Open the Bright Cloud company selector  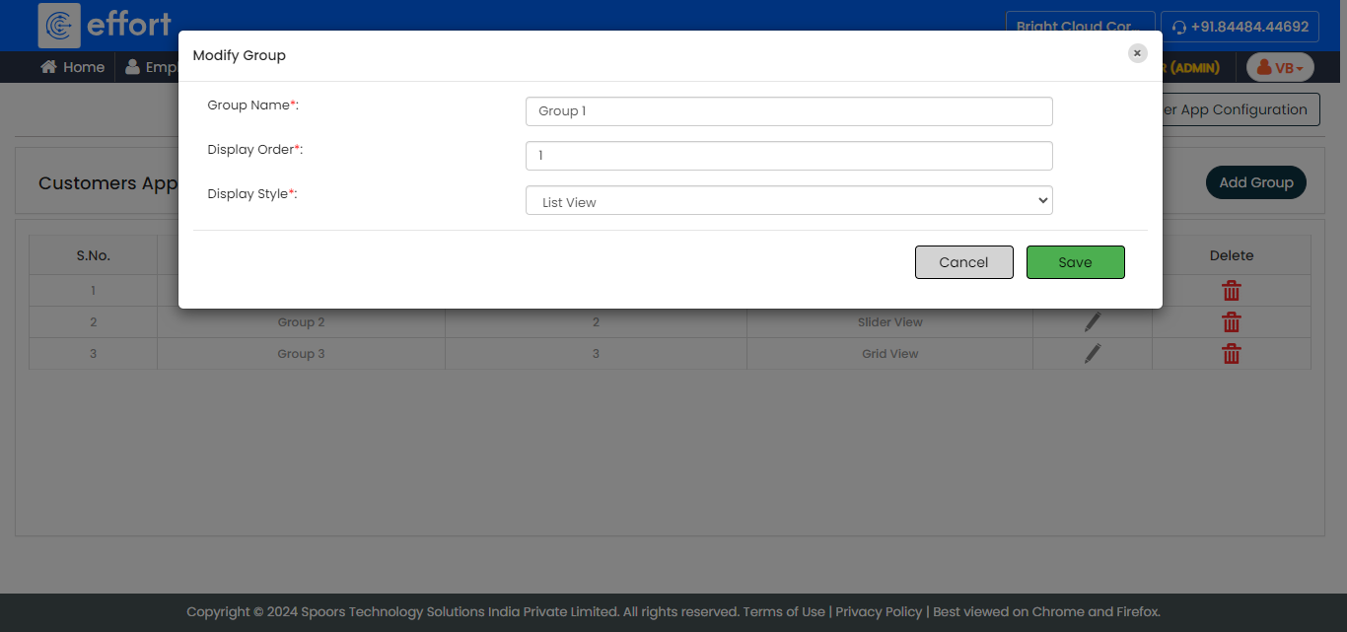[x=1079, y=27]
